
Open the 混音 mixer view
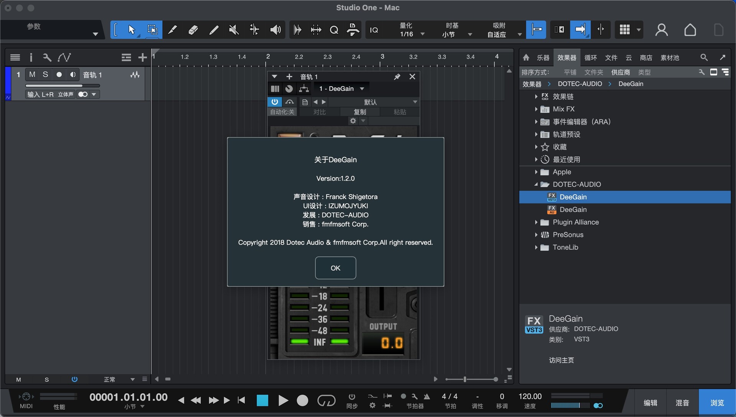click(x=682, y=402)
